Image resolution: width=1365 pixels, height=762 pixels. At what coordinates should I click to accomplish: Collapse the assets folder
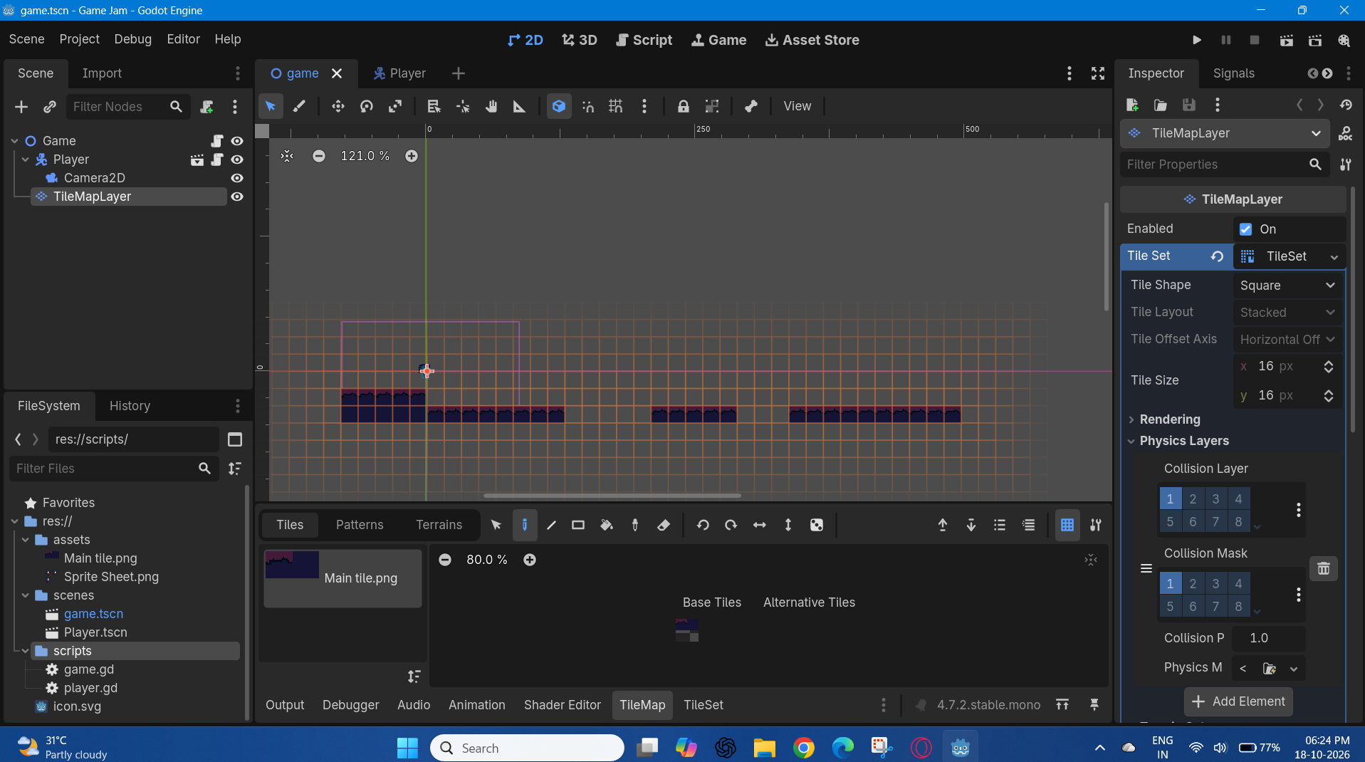(26, 540)
